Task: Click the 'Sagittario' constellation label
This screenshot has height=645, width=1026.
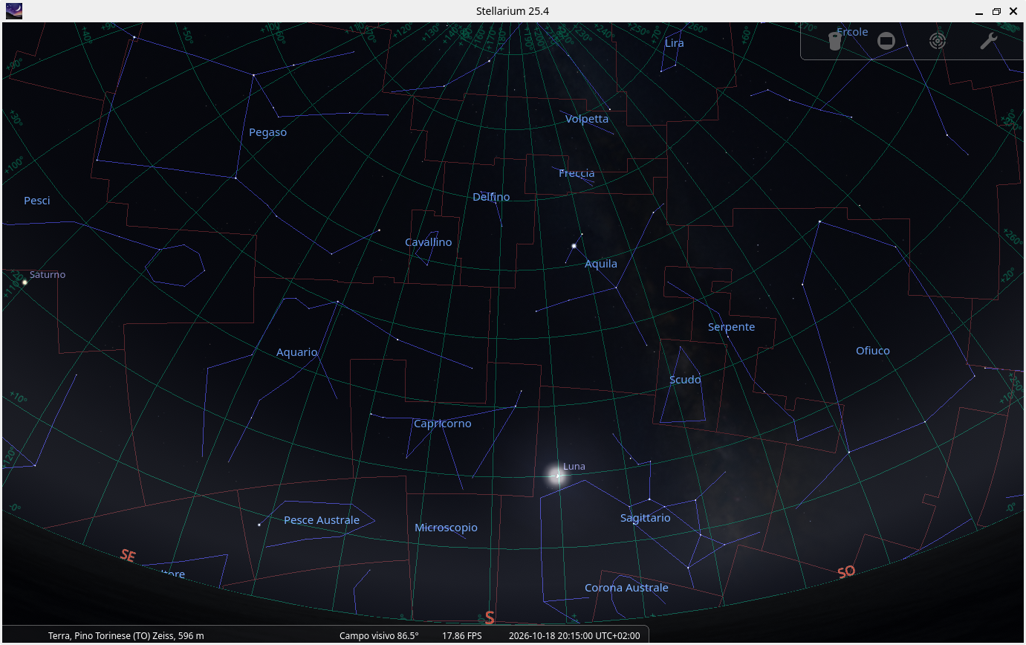Action: point(646,518)
